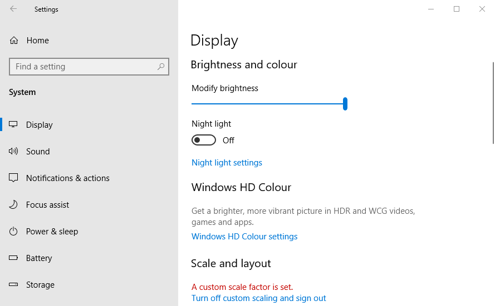Image resolution: width=495 pixels, height=306 pixels.
Task: Click the Sound speaker icon
Action: [x=13, y=151]
